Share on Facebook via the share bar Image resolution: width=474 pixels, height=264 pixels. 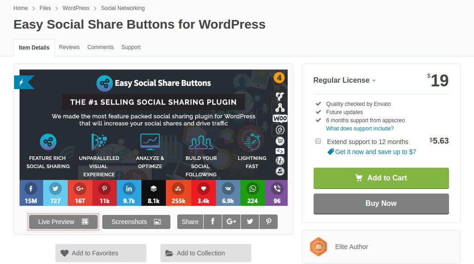pos(213,222)
